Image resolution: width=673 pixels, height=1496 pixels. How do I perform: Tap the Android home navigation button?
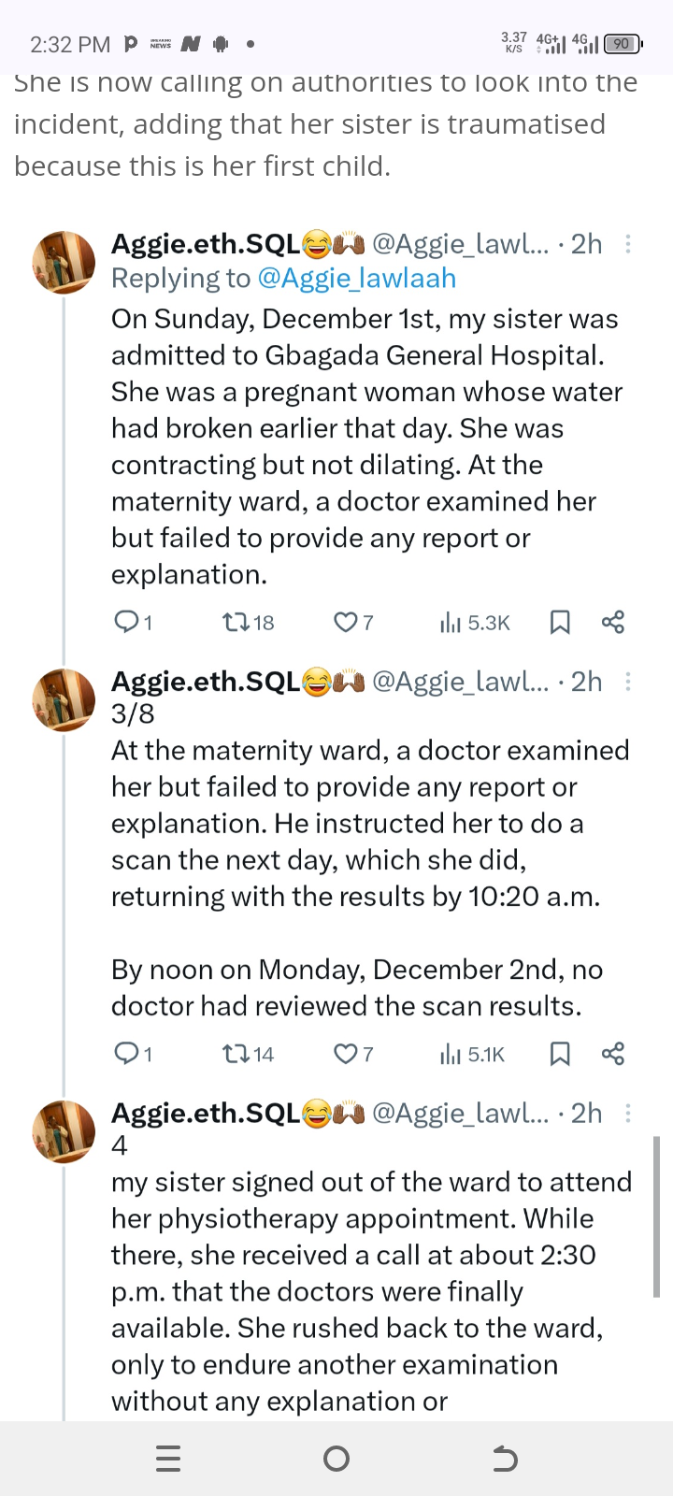[336, 1459]
